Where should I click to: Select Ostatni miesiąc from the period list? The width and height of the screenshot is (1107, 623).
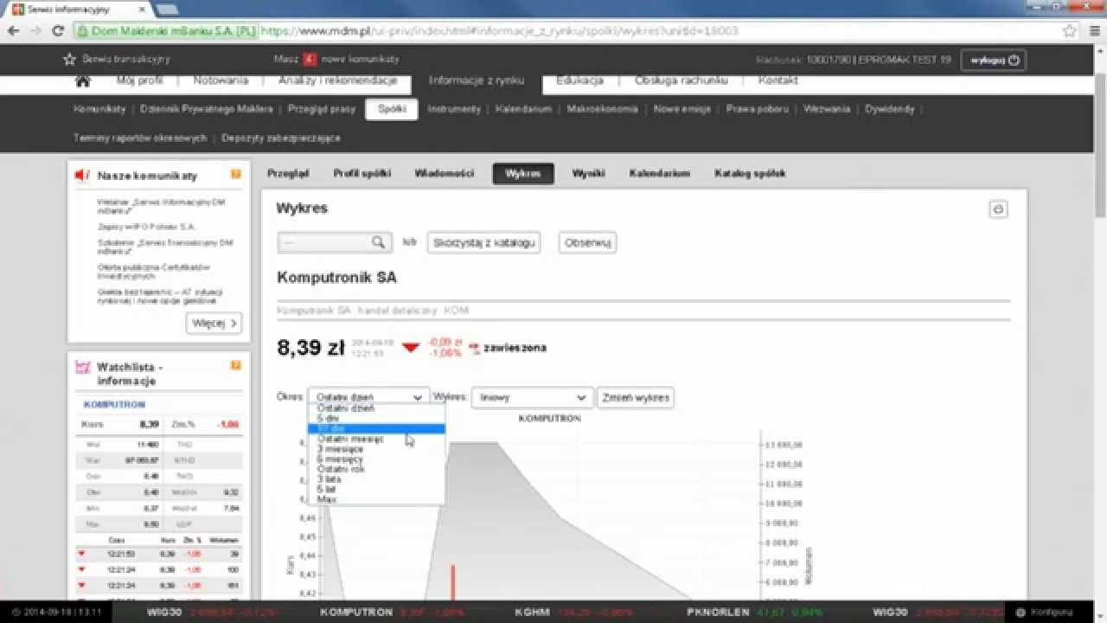[377, 440]
